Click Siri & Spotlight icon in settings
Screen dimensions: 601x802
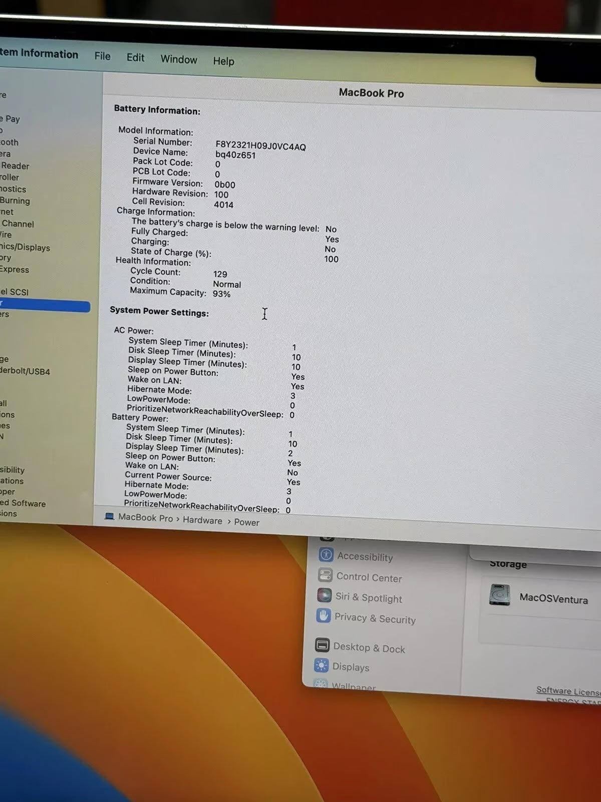pos(324,595)
